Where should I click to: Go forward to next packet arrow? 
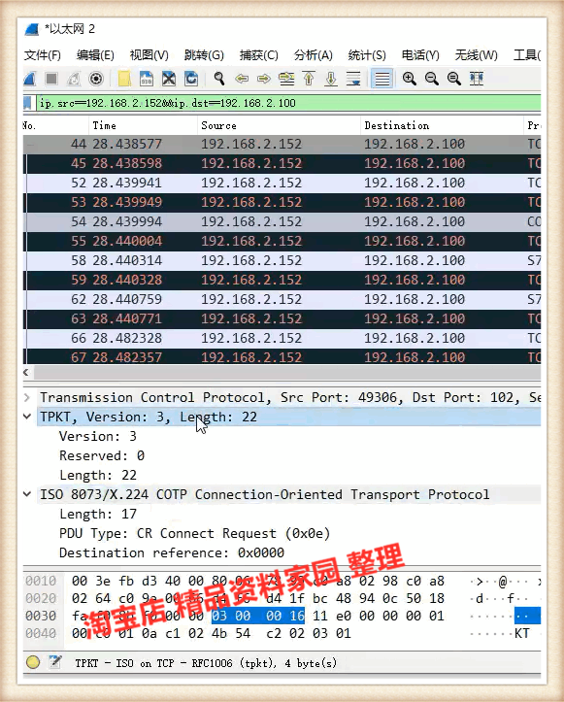coord(264,80)
